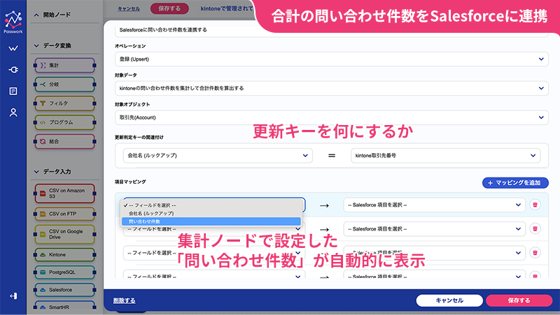Select the 結合 node
560x315 pixels.
(64, 142)
